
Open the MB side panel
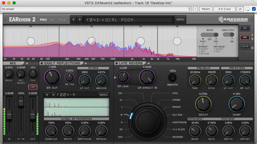245,37
